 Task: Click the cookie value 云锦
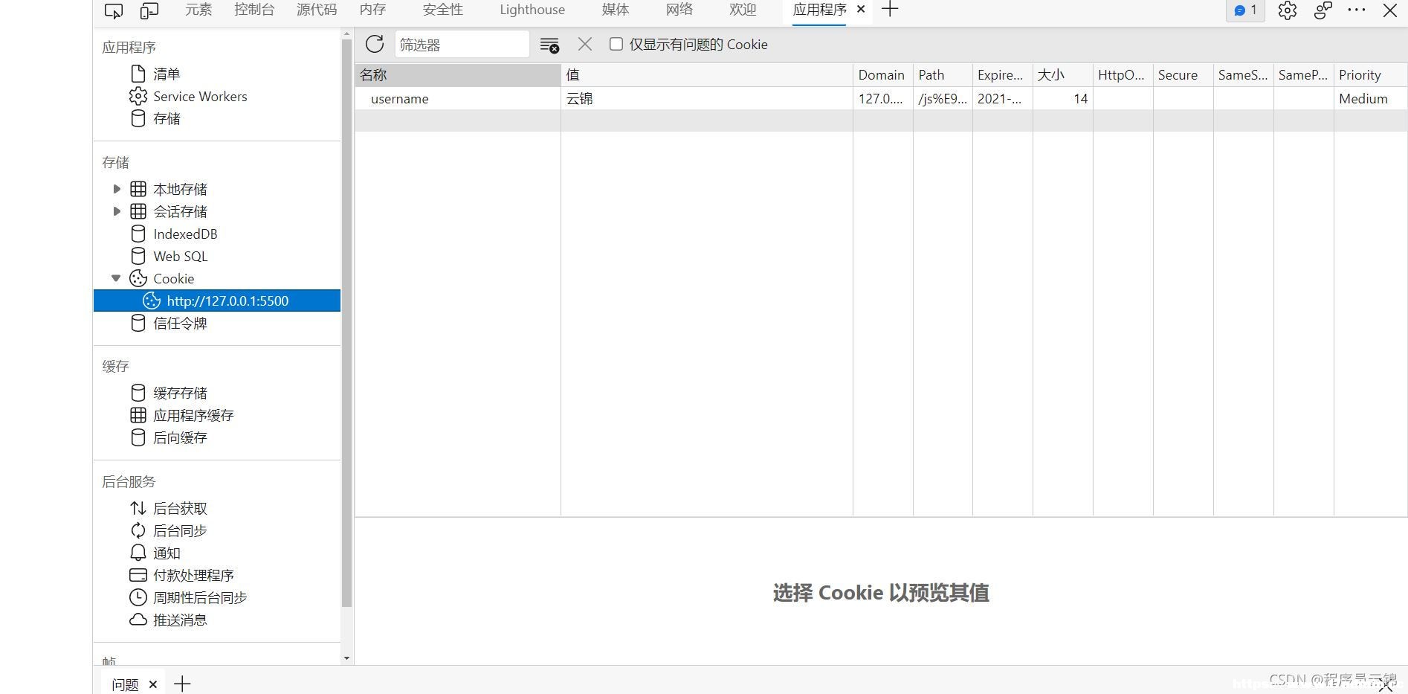point(579,98)
